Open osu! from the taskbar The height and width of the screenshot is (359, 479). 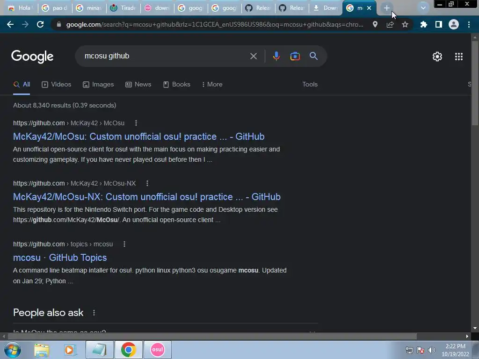[158, 350]
